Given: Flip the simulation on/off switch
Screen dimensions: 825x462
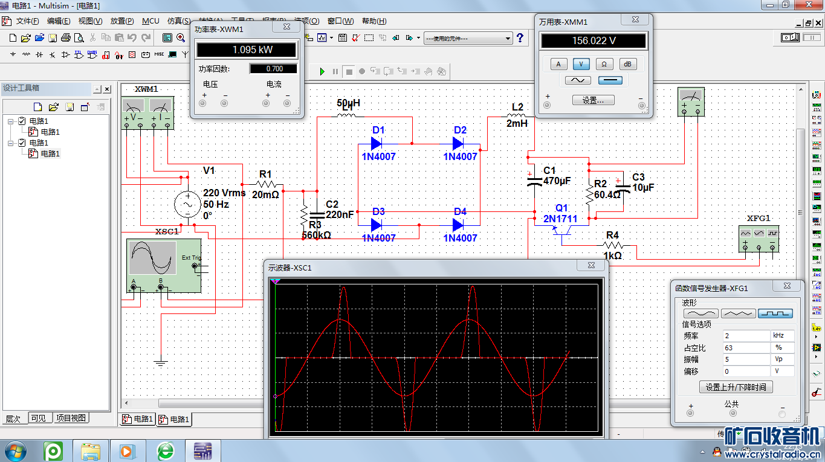Looking at the screenshot, I should (791, 37).
